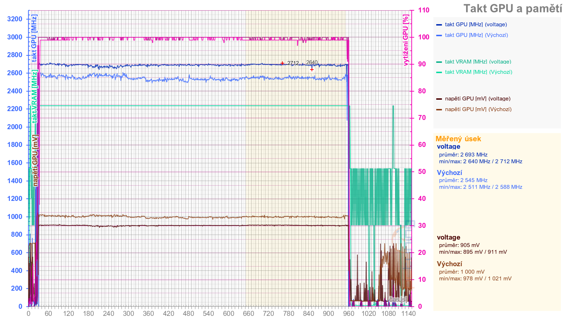Select the chart title 'Takt GPU a pamětí'

(513, 9)
